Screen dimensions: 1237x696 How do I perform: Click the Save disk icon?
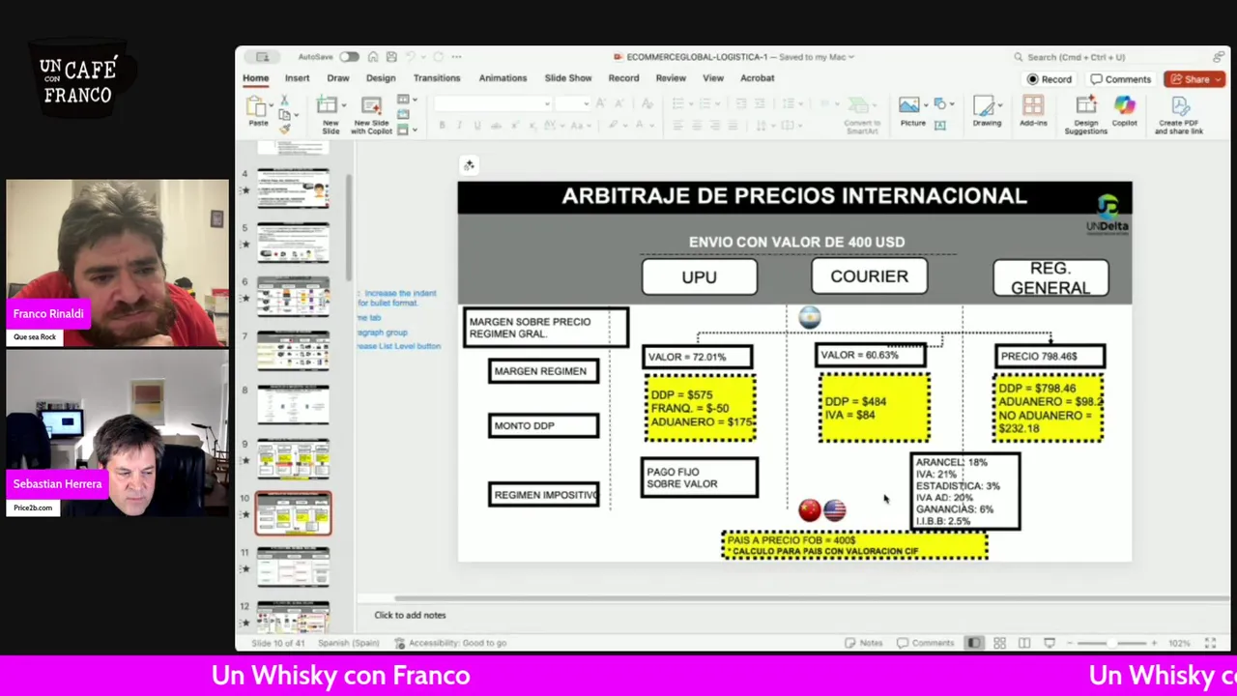[390, 57]
